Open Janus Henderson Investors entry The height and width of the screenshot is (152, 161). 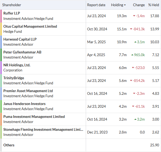(x=24, y=104)
